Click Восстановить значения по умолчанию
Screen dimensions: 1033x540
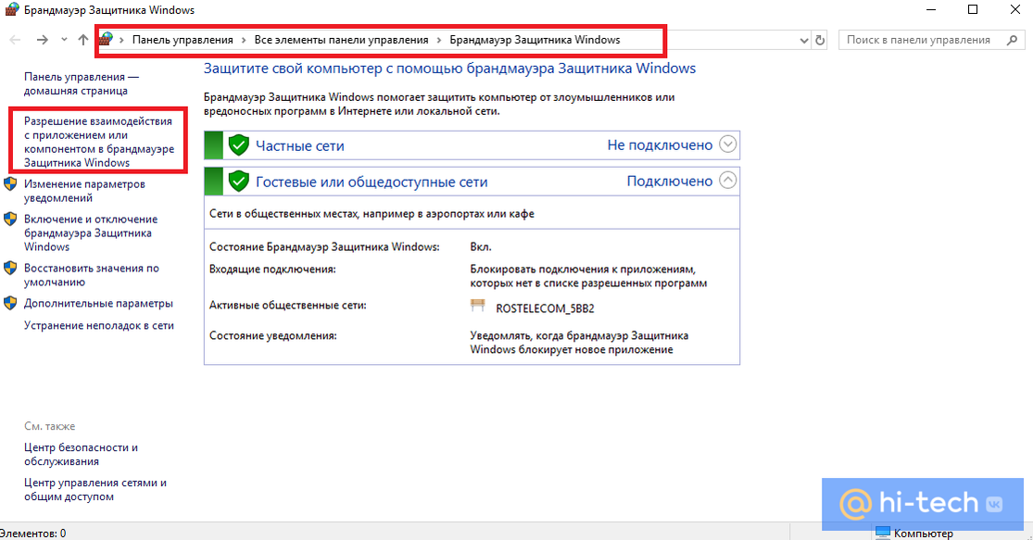tap(91, 275)
